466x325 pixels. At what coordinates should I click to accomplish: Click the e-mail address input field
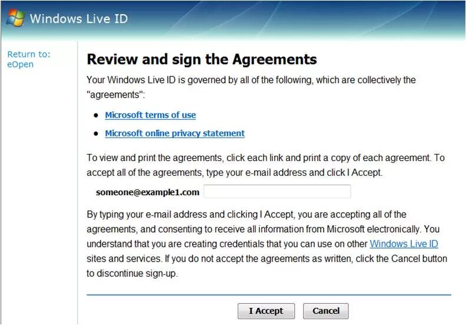click(x=277, y=192)
